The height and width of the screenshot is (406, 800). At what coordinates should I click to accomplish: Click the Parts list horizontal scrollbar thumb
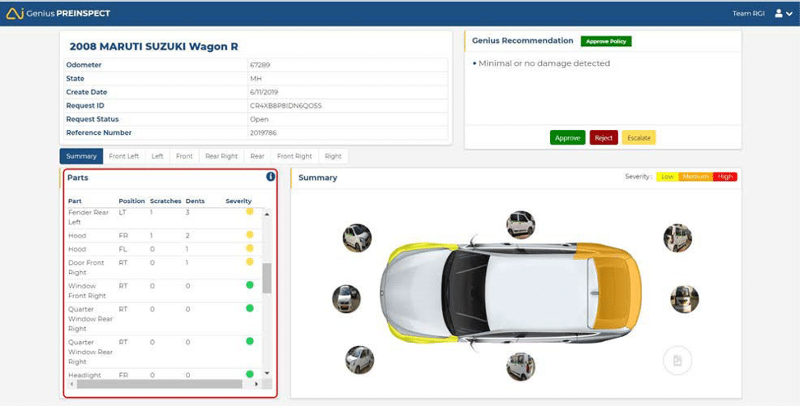click(x=160, y=384)
